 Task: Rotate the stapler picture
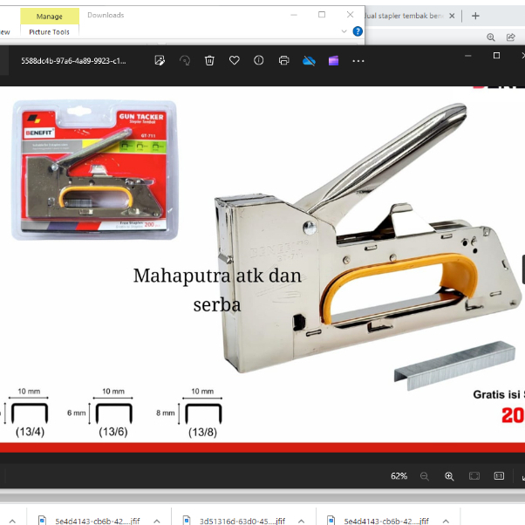(x=185, y=61)
